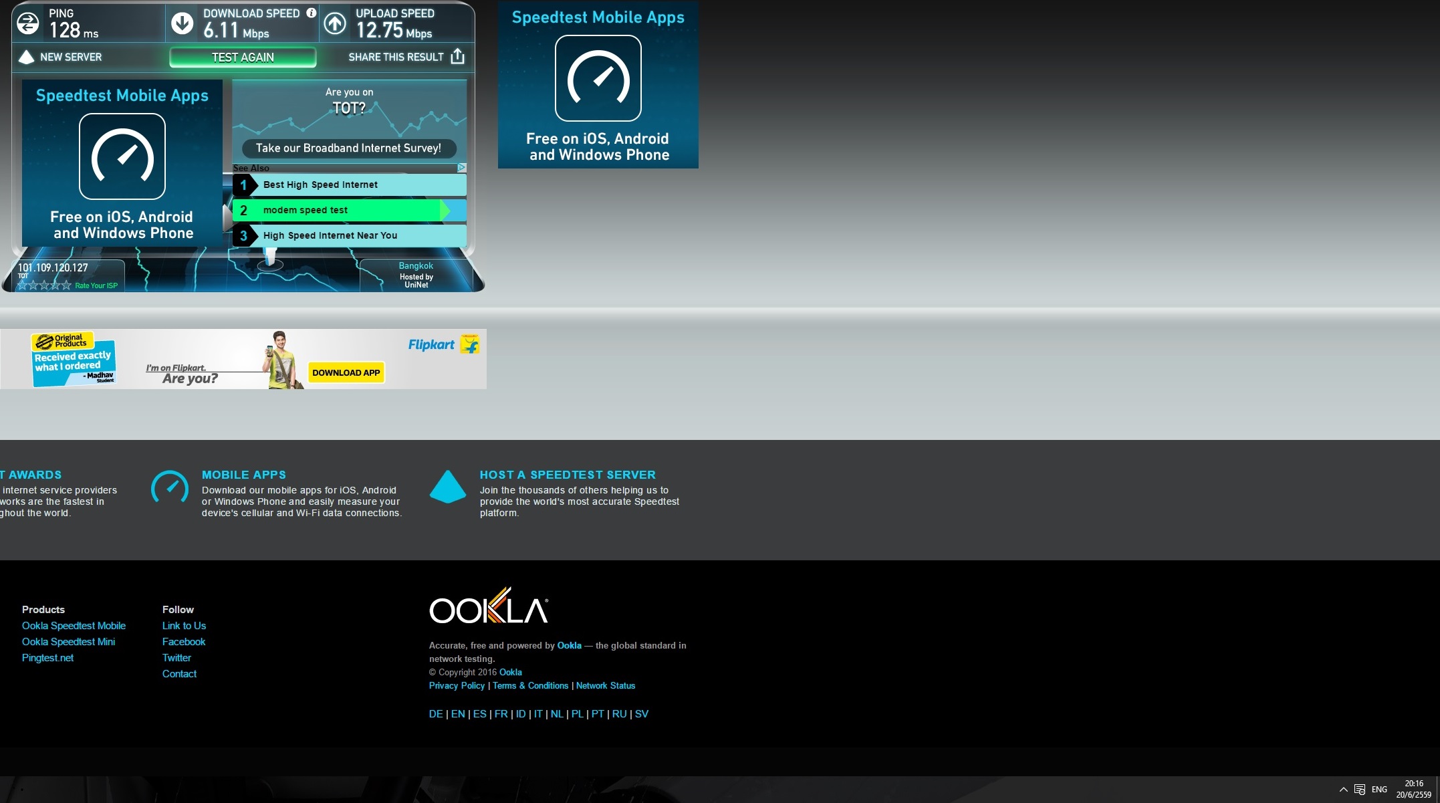1440x803 pixels.
Task: Click the Host a Speedtest Server pyramid icon
Action: [x=447, y=487]
